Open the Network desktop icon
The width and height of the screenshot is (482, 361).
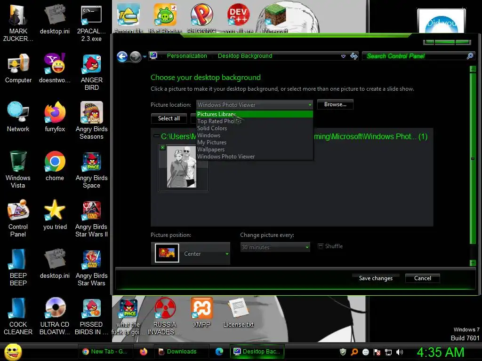18,117
